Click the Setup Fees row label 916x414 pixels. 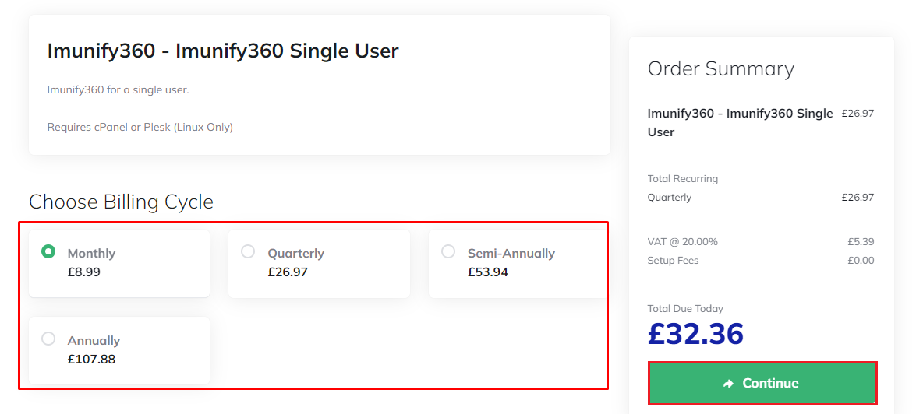(x=673, y=261)
